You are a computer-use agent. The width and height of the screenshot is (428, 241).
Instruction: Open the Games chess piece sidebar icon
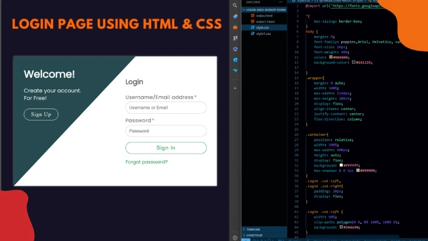pyautogui.click(x=235, y=38)
